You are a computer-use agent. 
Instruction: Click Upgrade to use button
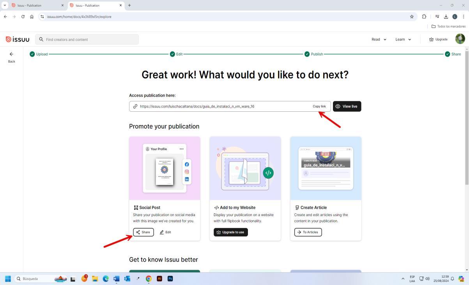(x=231, y=232)
